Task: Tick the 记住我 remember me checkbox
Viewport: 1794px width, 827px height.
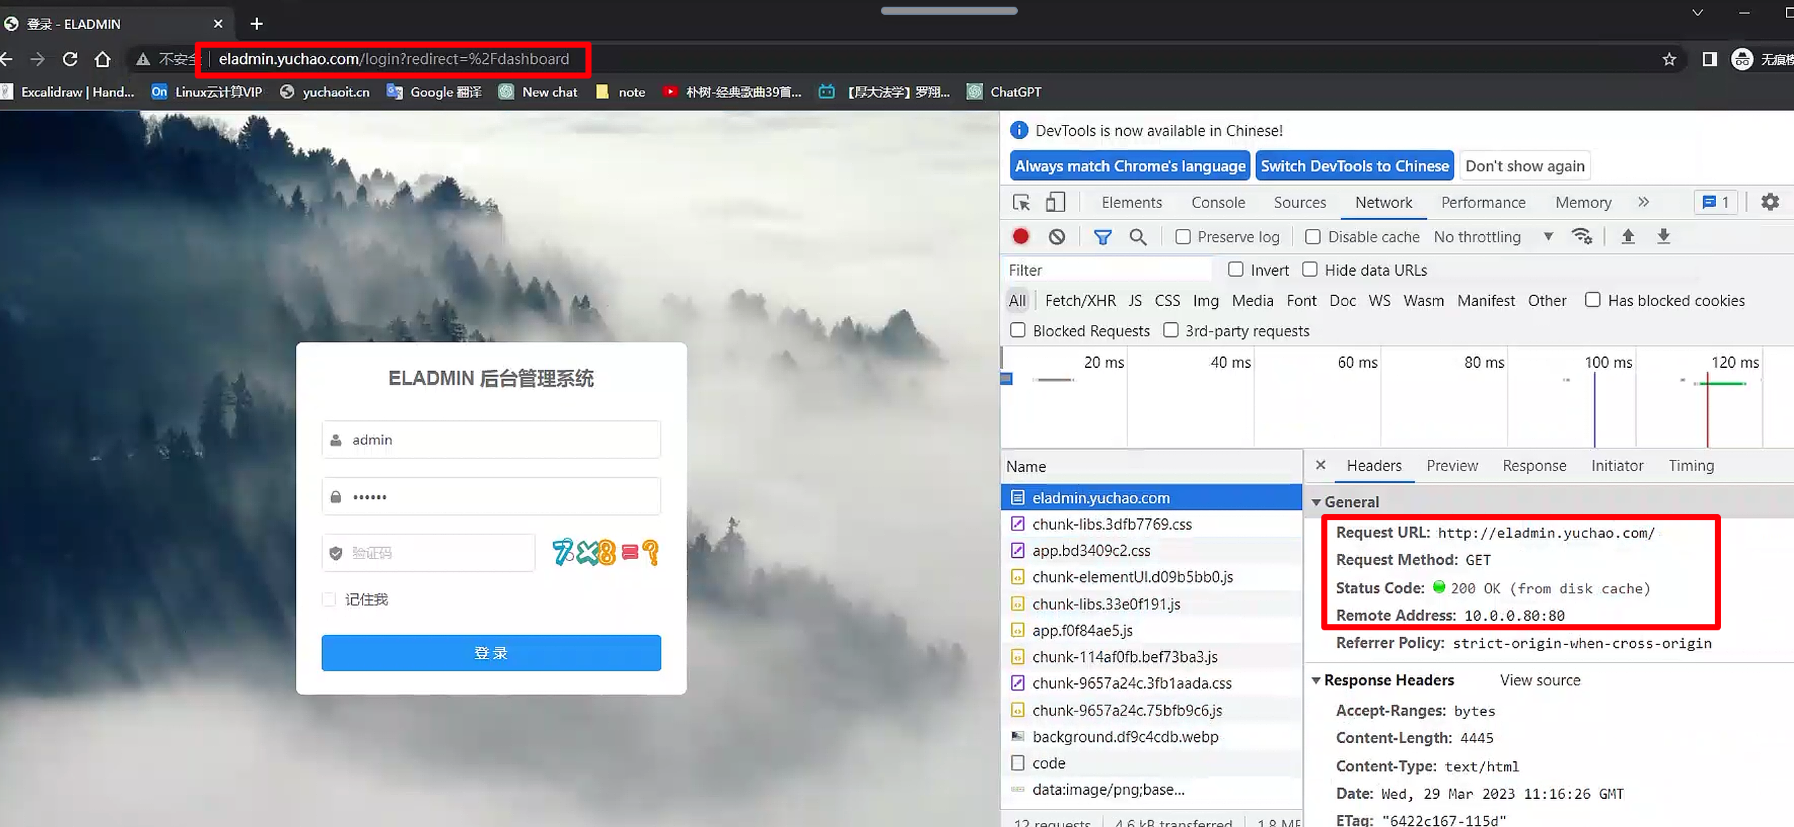Action: click(330, 599)
